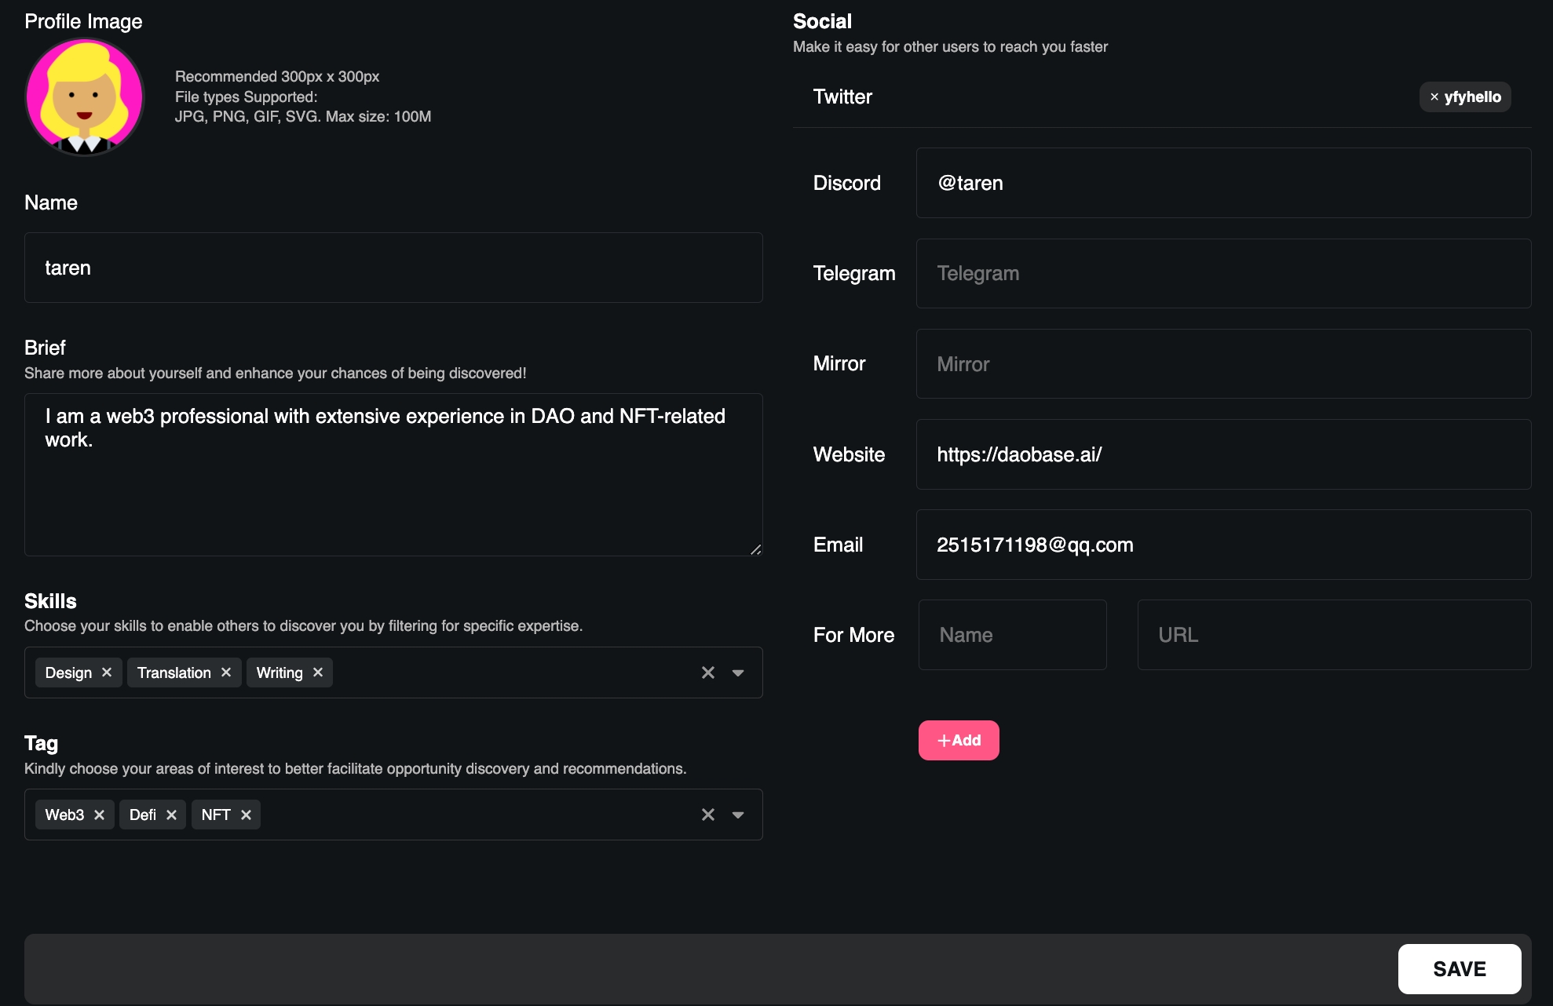This screenshot has height=1006, width=1553.
Task: Click the For More Name field
Action: pos(1012,635)
